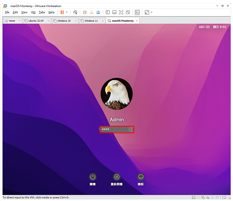Click the stretch guest display icon
233x201 pixels.
point(147,12)
